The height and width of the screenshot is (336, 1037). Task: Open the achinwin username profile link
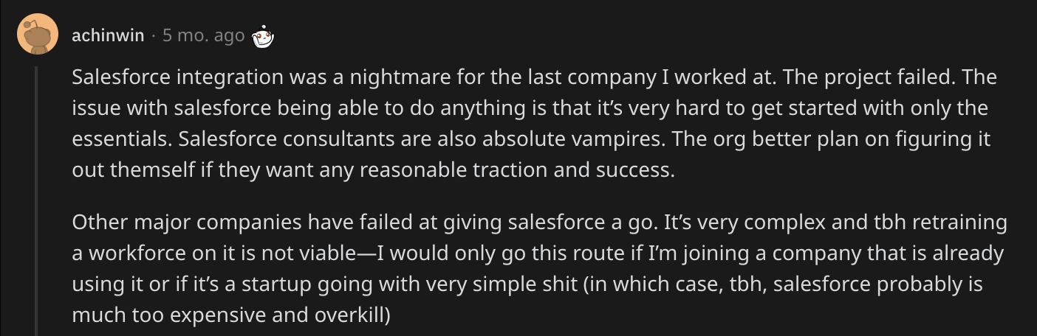[x=108, y=35]
